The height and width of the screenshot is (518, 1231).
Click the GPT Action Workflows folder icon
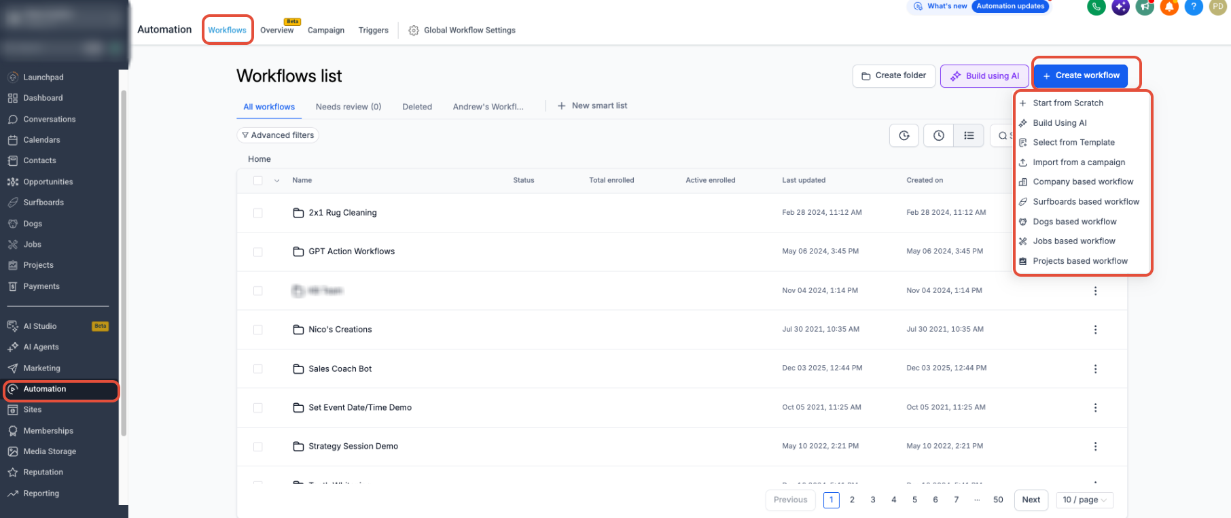tap(298, 252)
